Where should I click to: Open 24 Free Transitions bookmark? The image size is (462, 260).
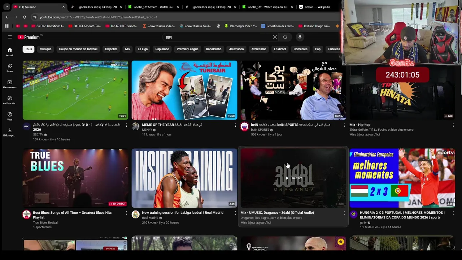[x=47, y=26]
